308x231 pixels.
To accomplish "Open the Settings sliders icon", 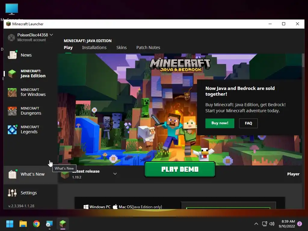I will (x=12, y=193).
